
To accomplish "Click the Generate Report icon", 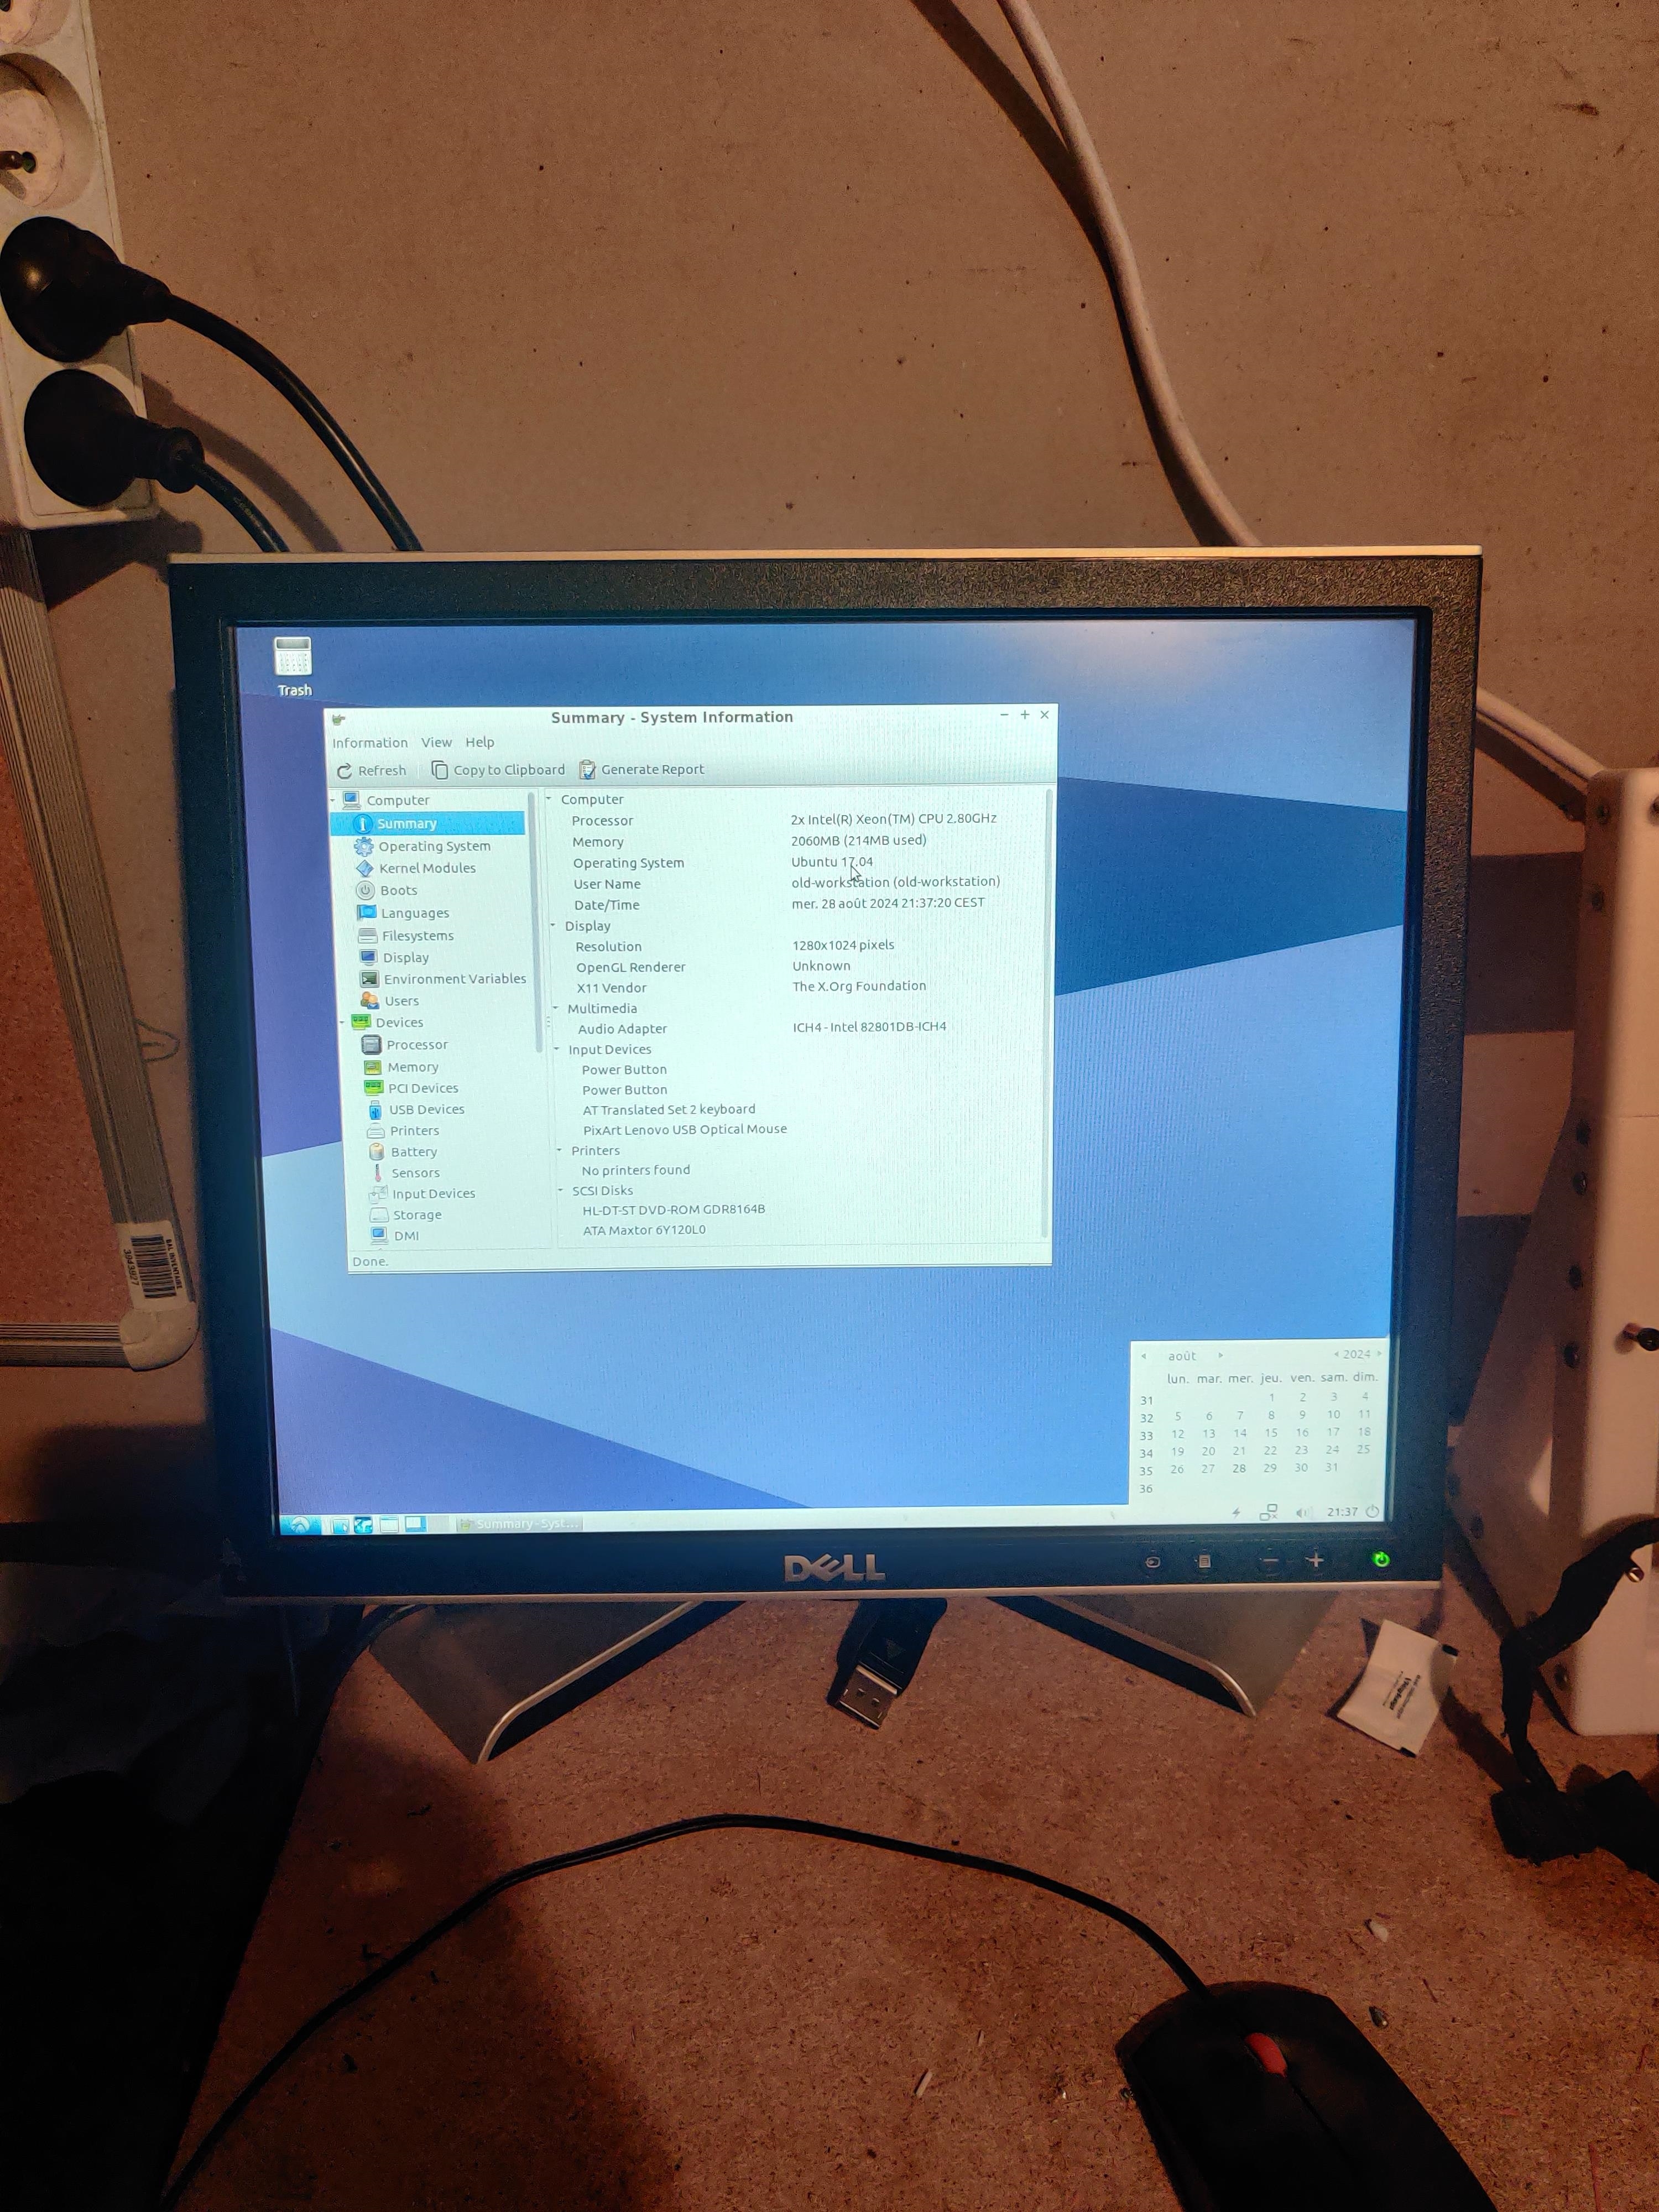I will click(588, 769).
